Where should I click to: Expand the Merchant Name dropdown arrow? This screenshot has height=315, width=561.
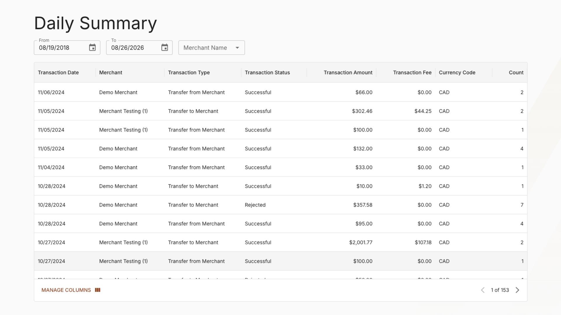pos(237,48)
